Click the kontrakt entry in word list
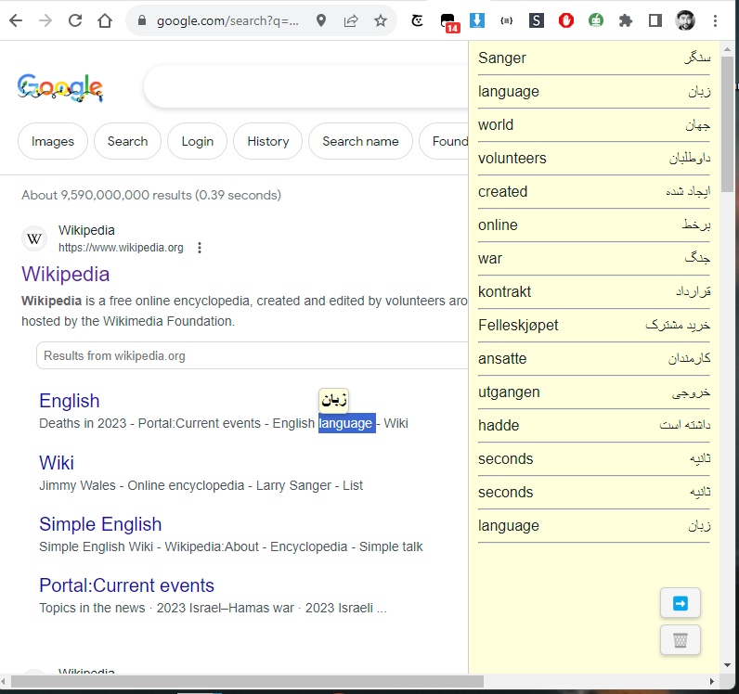 (x=594, y=292)
